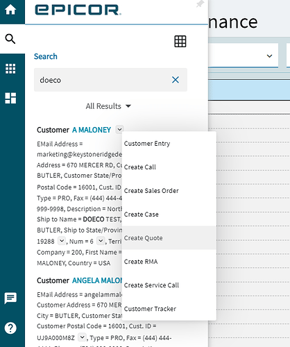Open the dashboard tiles icon in sidebar
Image resolution: width=290 pixels, height=347 pixels.
10,98
